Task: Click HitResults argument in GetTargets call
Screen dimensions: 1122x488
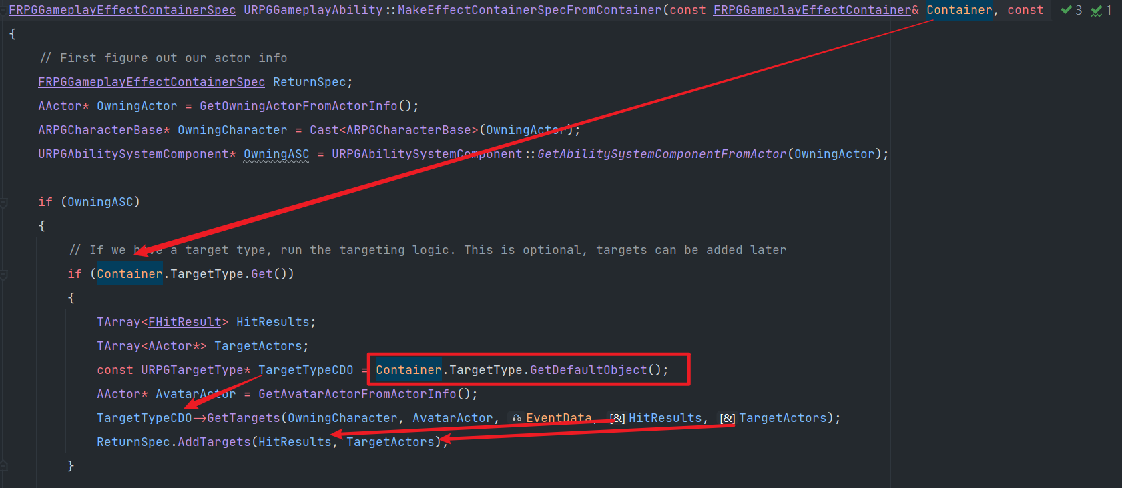Action: click(665, 418)
